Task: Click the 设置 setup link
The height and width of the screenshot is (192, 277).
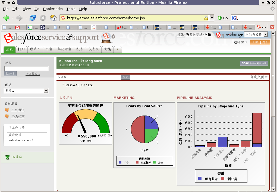Action: [x=181, y=34]
